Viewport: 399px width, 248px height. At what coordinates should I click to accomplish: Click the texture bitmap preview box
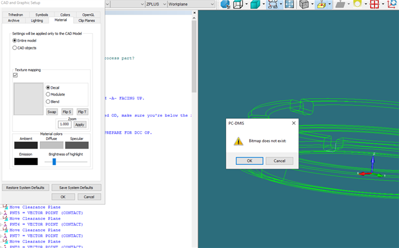coord(29,99)
